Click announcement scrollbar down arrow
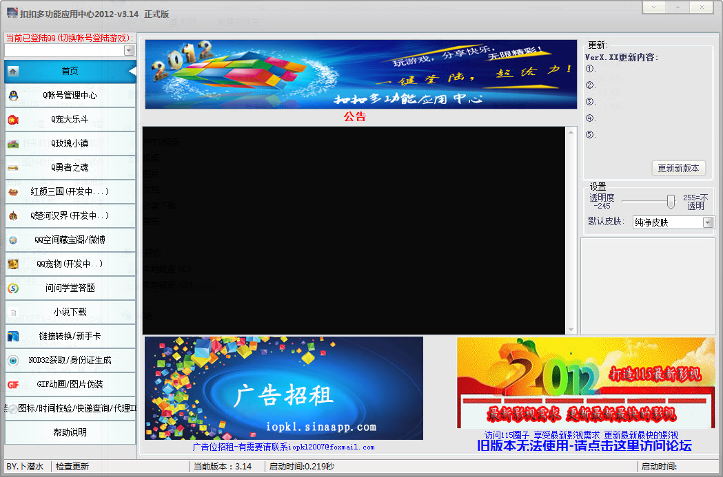The image size is (723, 477). (x=571, y=329)
